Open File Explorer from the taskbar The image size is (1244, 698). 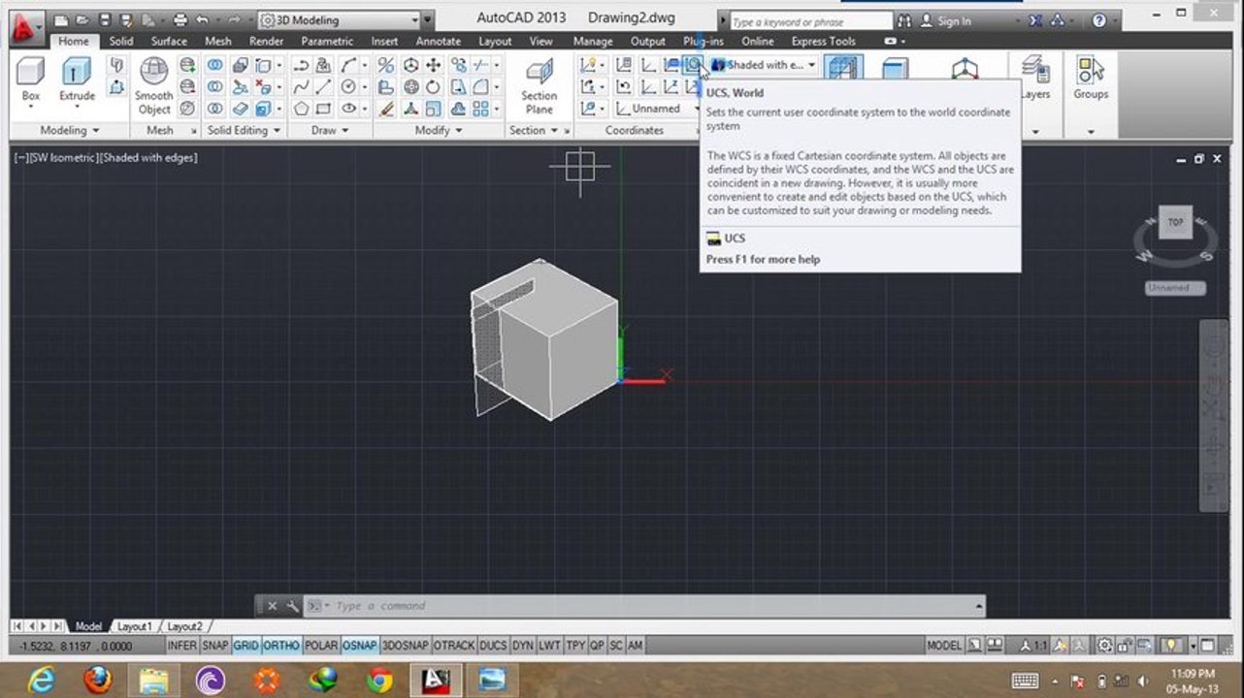click(x=153, y=680)
